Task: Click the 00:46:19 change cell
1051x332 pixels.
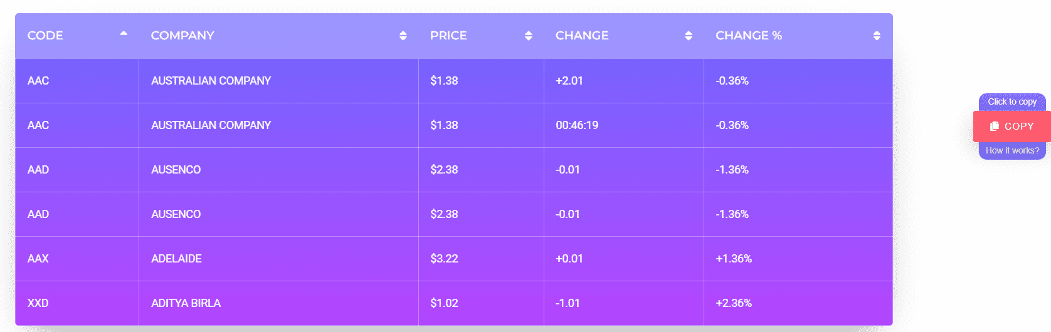Action: [x=577, y=125]
